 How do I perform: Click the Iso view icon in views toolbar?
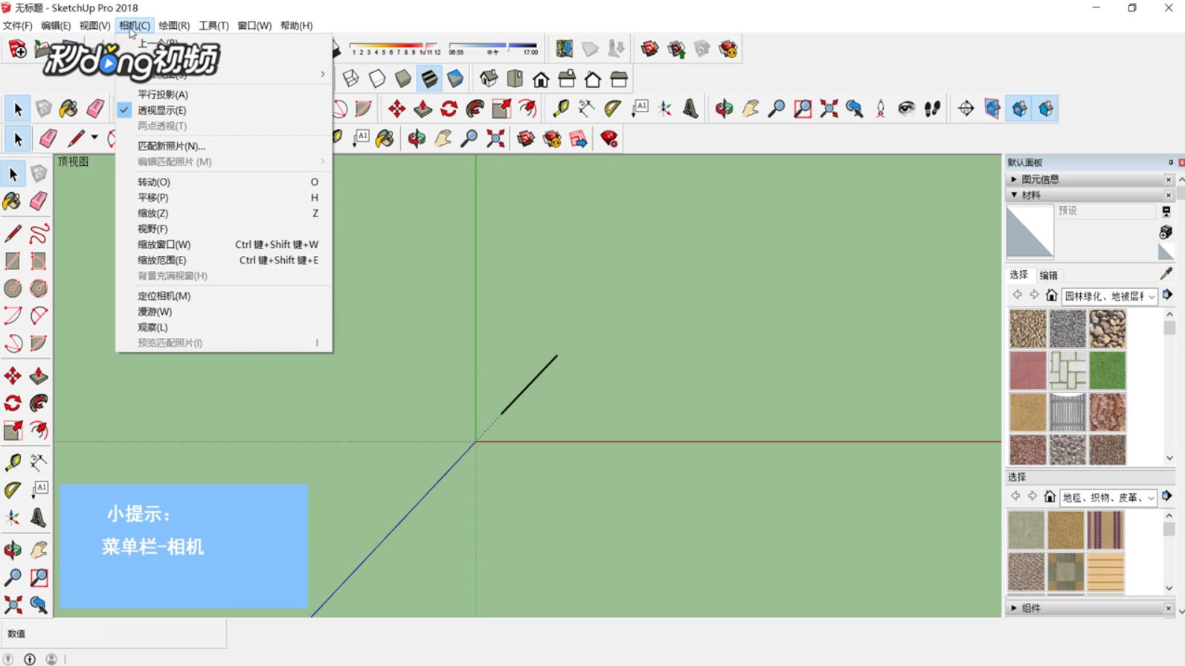click(x=489, y=79)
